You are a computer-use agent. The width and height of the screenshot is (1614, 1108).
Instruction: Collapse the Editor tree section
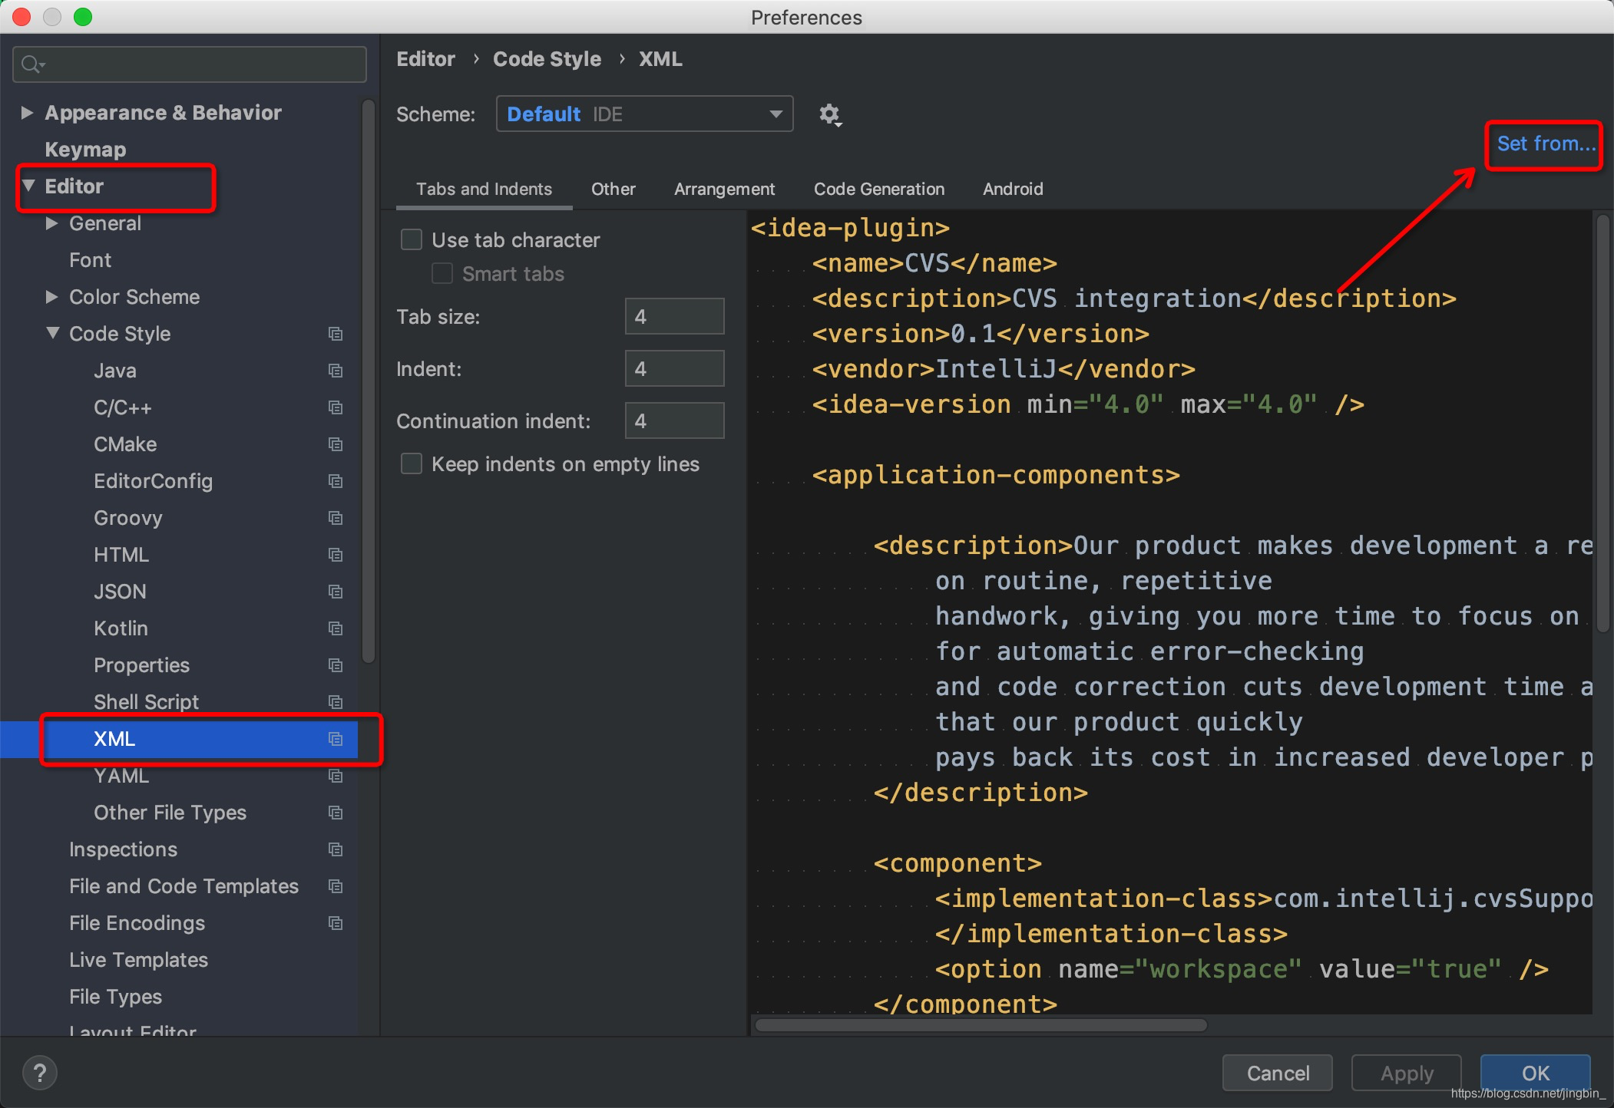tap(28, 186)
